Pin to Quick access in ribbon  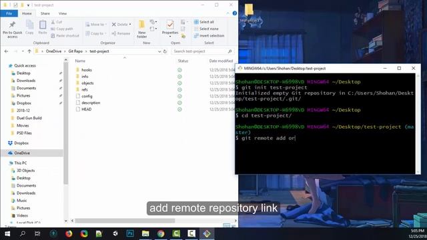point(12,29)
